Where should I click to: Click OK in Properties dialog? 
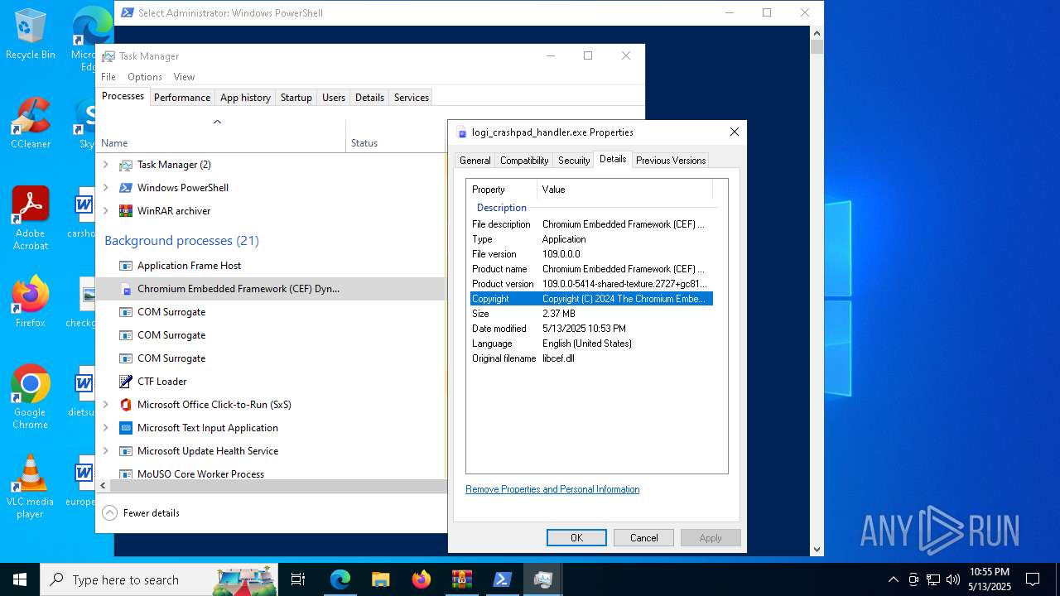tap(576, 538)
